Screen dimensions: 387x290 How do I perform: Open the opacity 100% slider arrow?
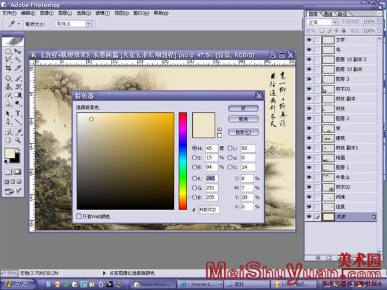(378, 22)
